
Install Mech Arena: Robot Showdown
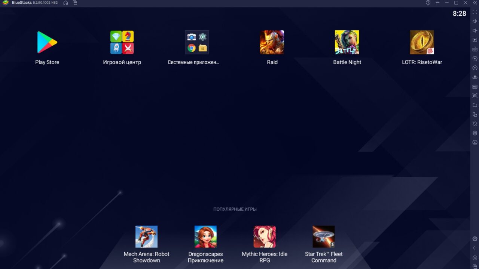coord(146,236)
